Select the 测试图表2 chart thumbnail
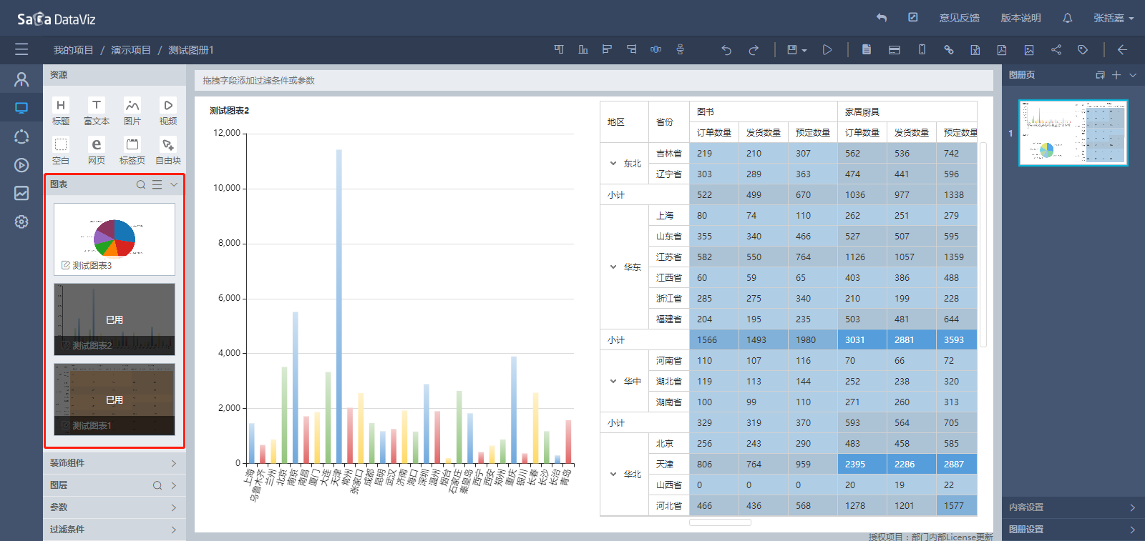The image size is (1145, 541). [x=114, y=319]
